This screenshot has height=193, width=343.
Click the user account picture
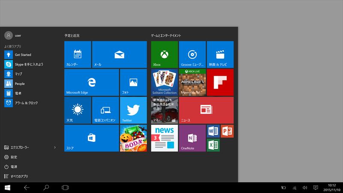9,35
